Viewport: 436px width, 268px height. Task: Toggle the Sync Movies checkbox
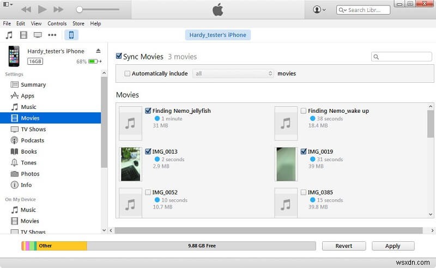point(119,56)
